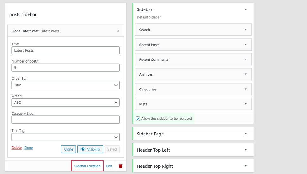Clone the Latest Posts widget

click(68, 149)
